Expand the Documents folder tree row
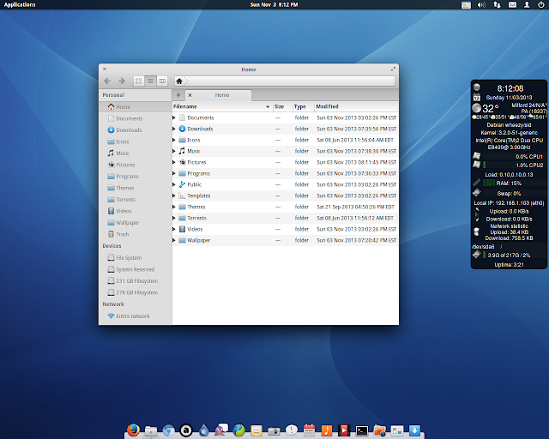 coord(174,117)
